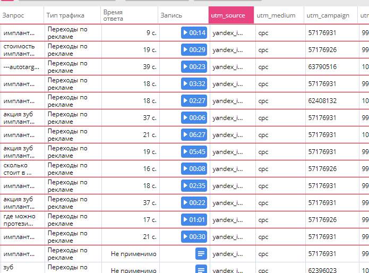Image resolution: width=369 pixels, height=273 pixels.
Task: Select the ---autotarg... query cell
Action: click(22, 67)
